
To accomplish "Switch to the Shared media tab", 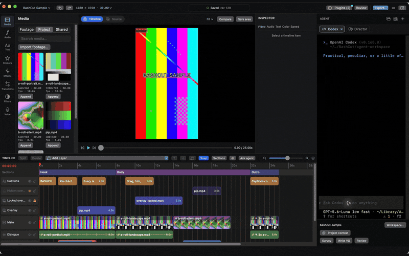I will pos(61,30).
